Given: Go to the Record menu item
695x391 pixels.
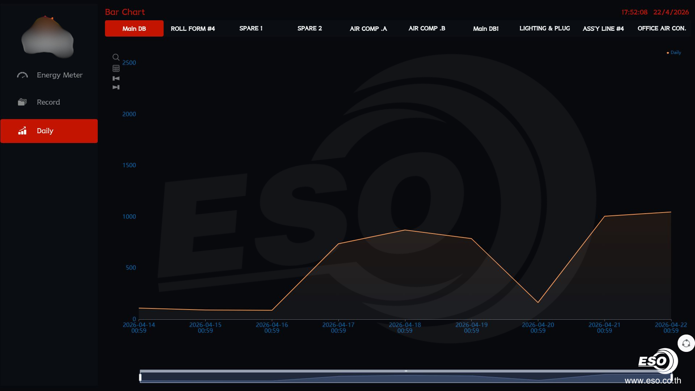Looking at the screenshot, I should pos(48,102).
